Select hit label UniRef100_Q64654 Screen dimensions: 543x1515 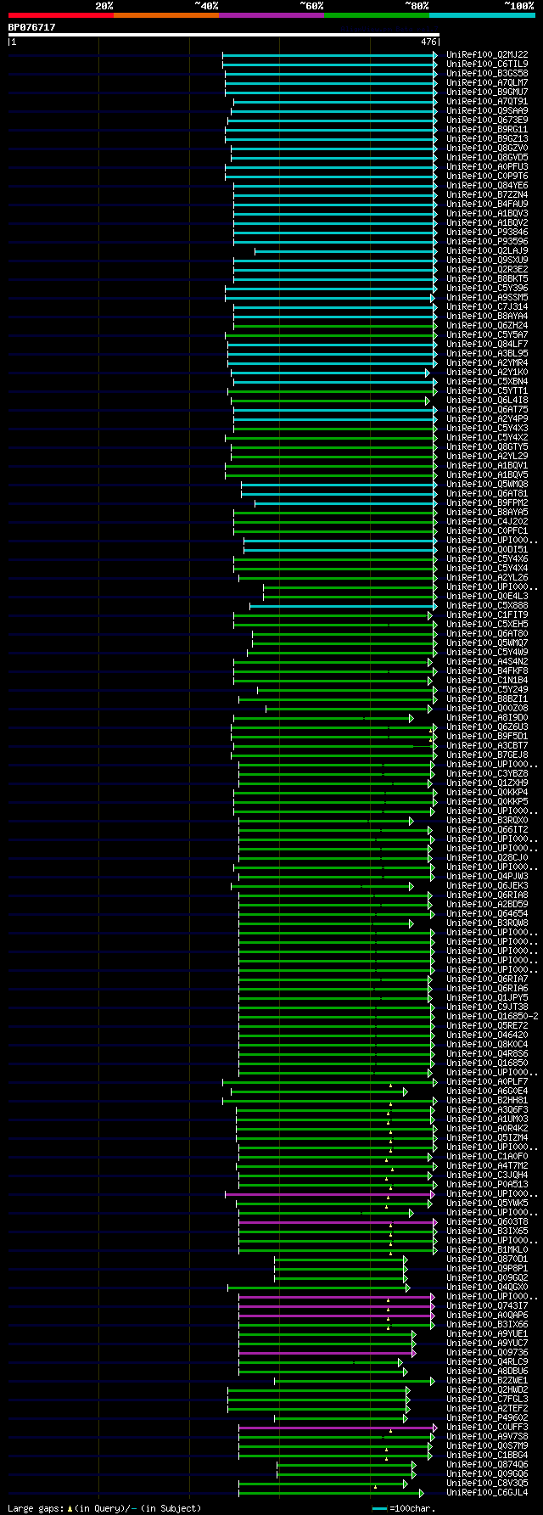point(487,913)
